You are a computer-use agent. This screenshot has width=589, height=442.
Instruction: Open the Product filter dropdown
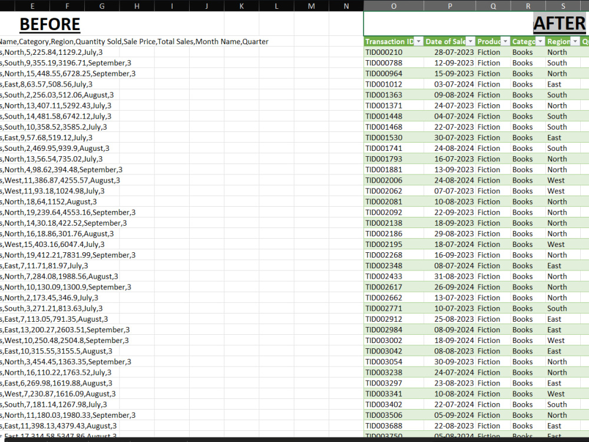point(505,42)
